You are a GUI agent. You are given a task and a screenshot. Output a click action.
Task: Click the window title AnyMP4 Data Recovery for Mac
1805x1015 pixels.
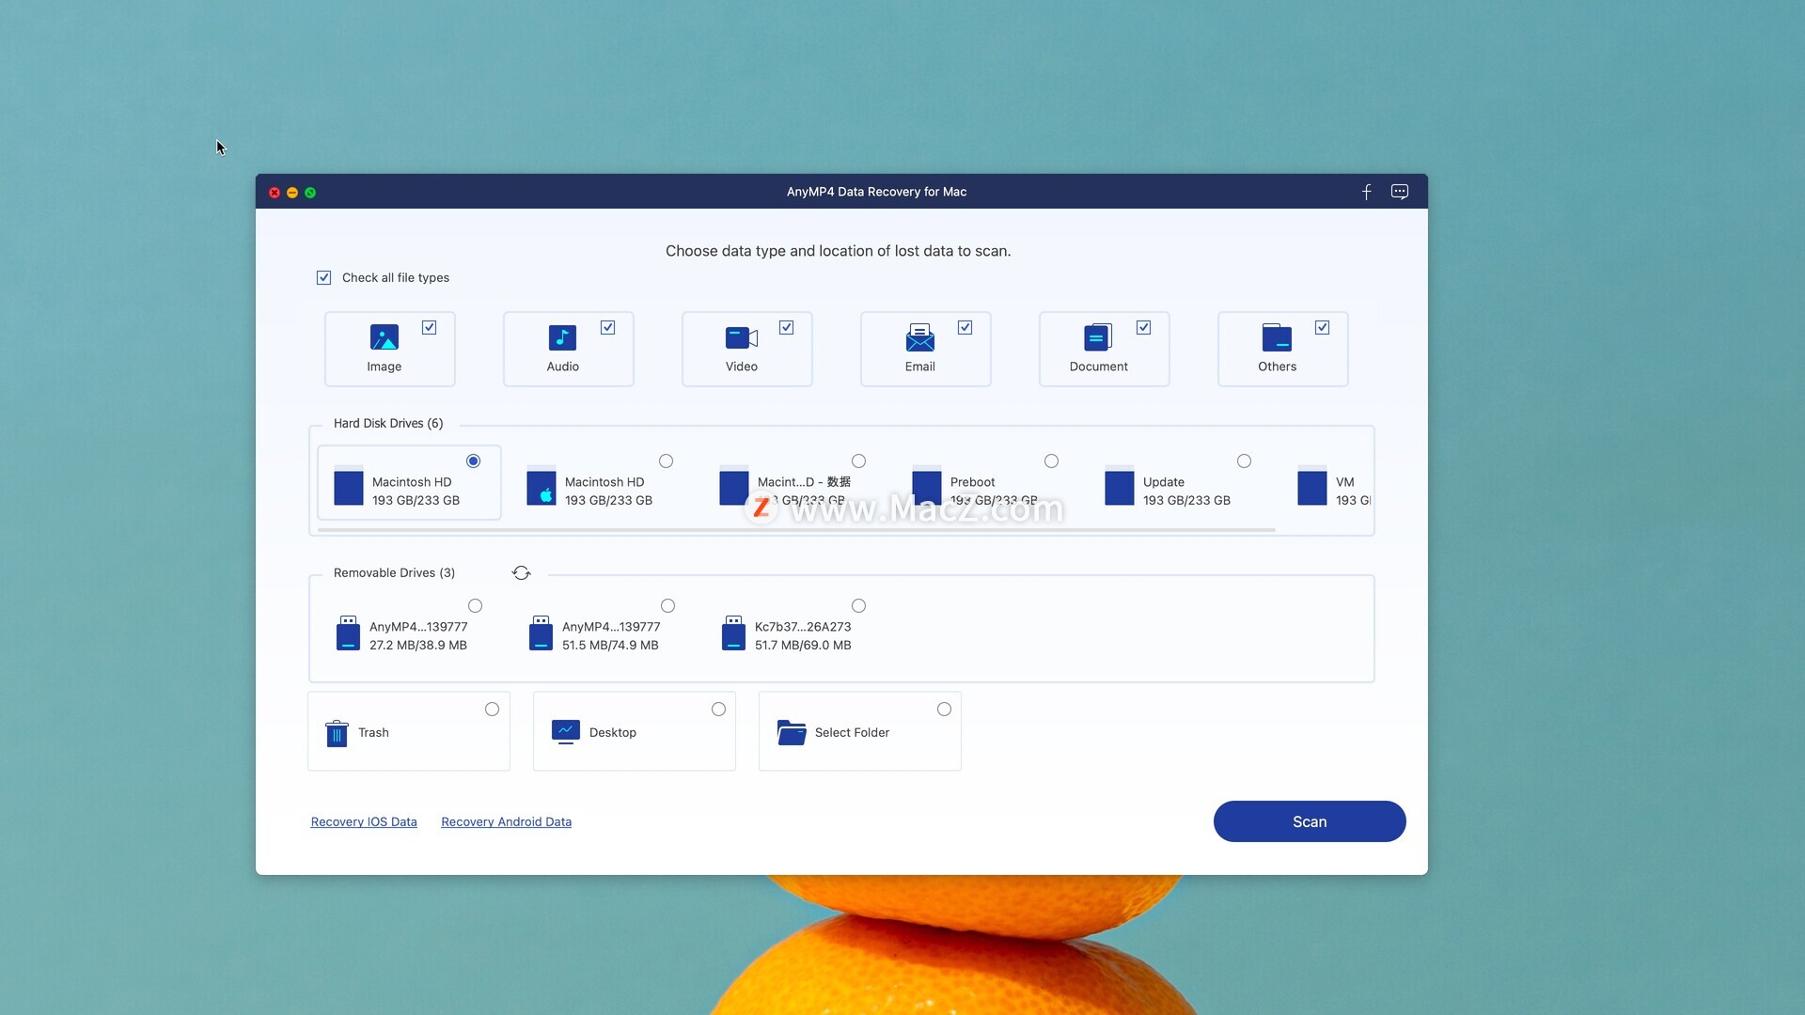click(x=876, y=192)
